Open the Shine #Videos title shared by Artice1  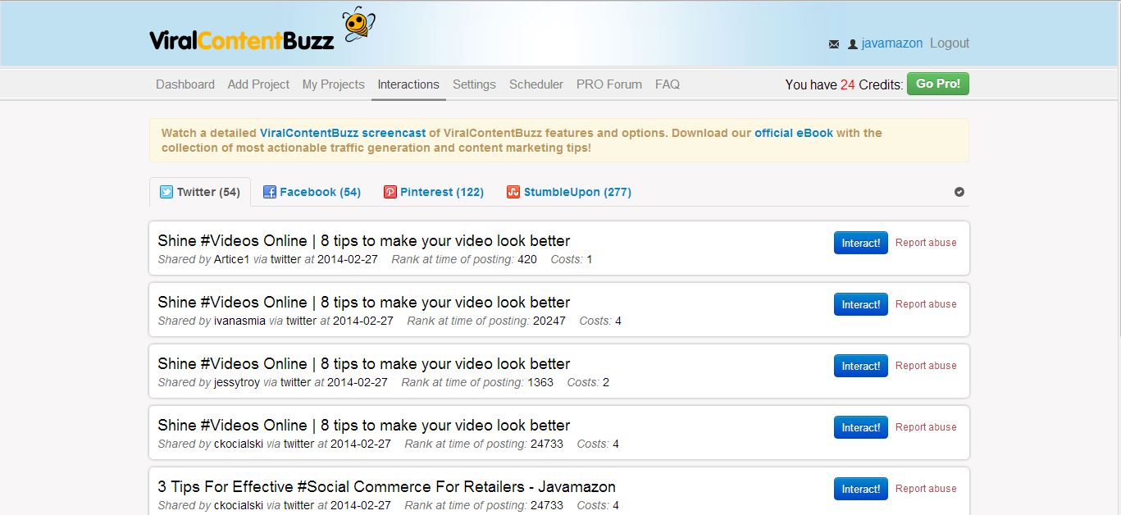364,241
